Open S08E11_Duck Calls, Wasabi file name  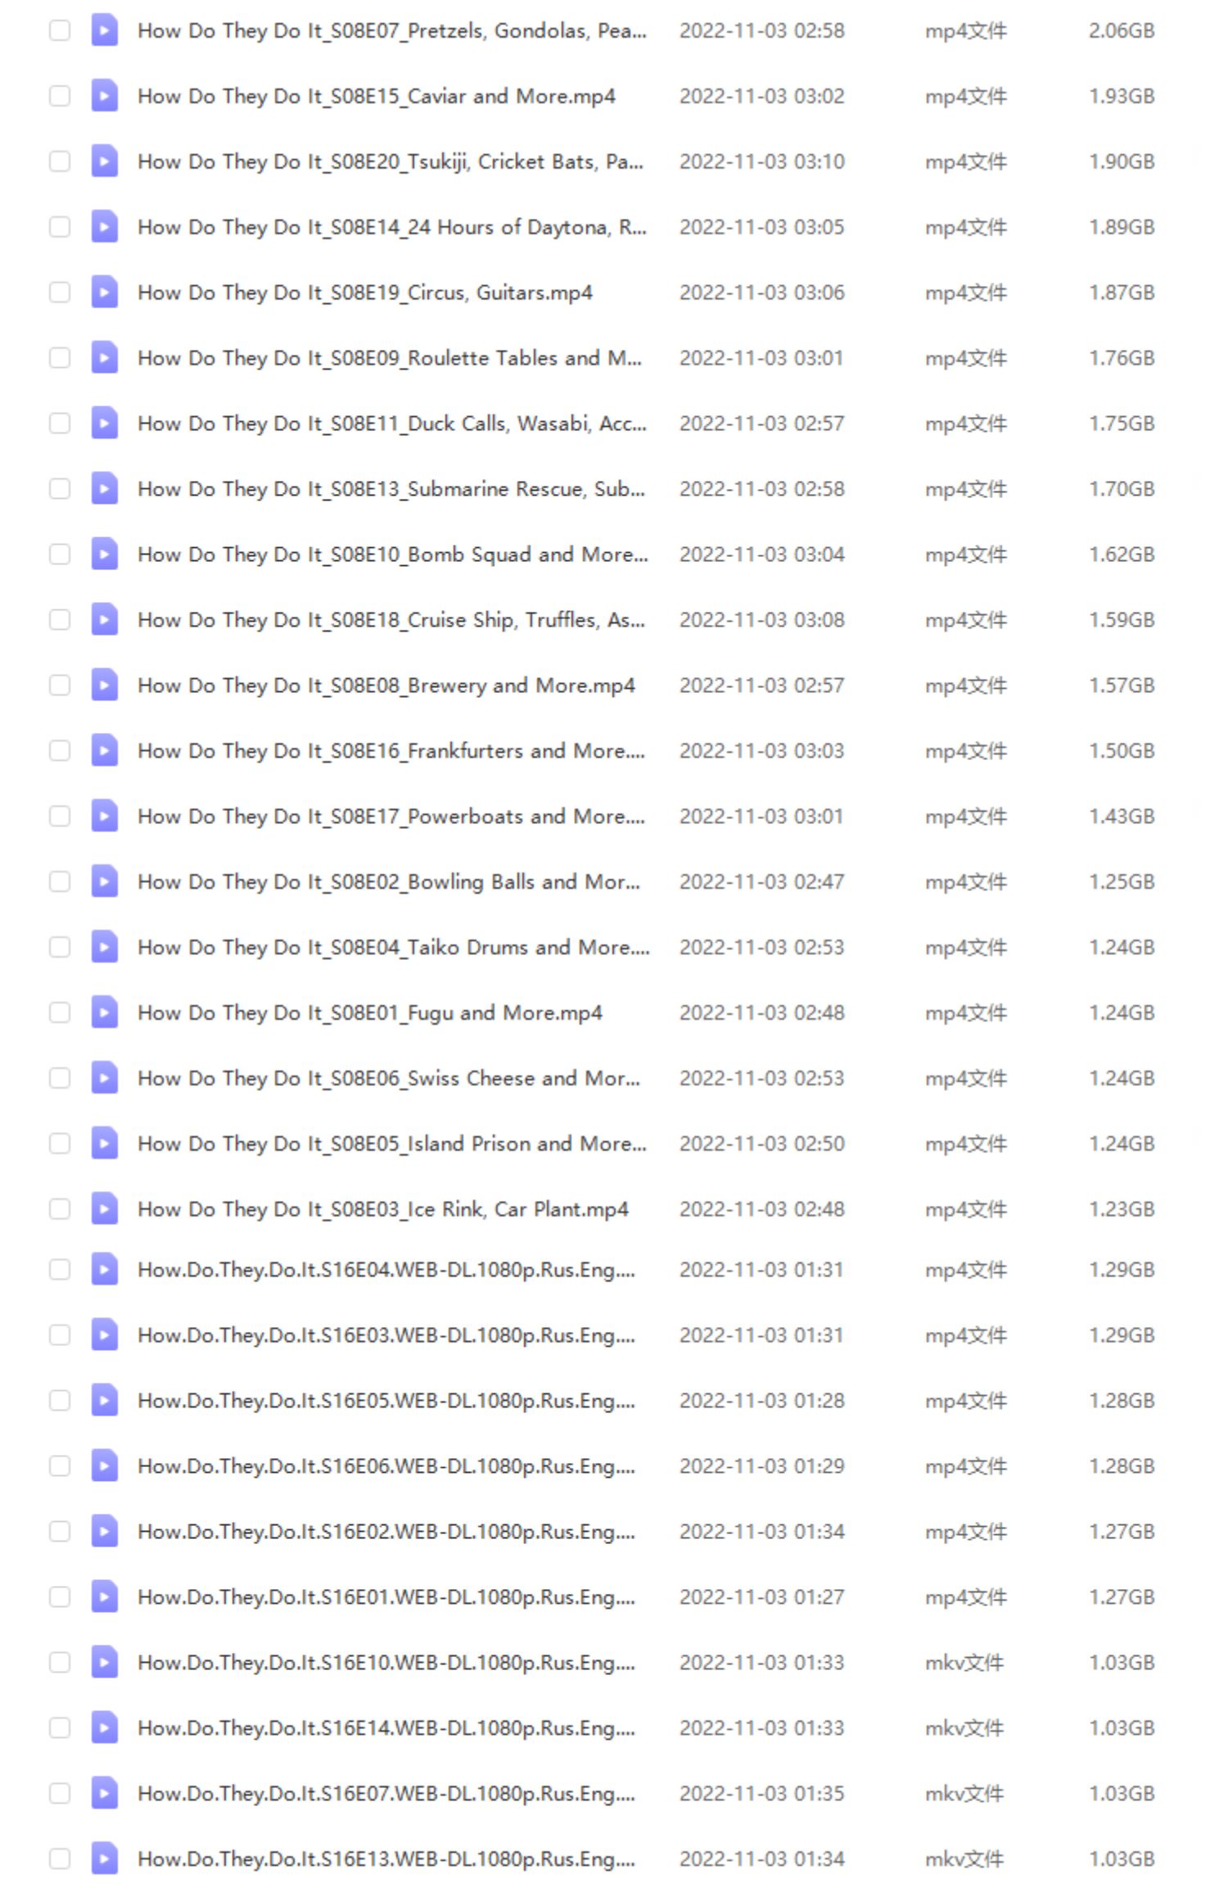392,423
